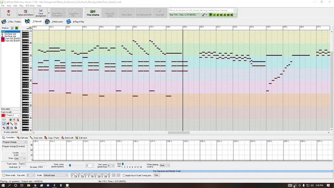
Task: Click the markers edit pencil icon
Action: coord(13,28)
